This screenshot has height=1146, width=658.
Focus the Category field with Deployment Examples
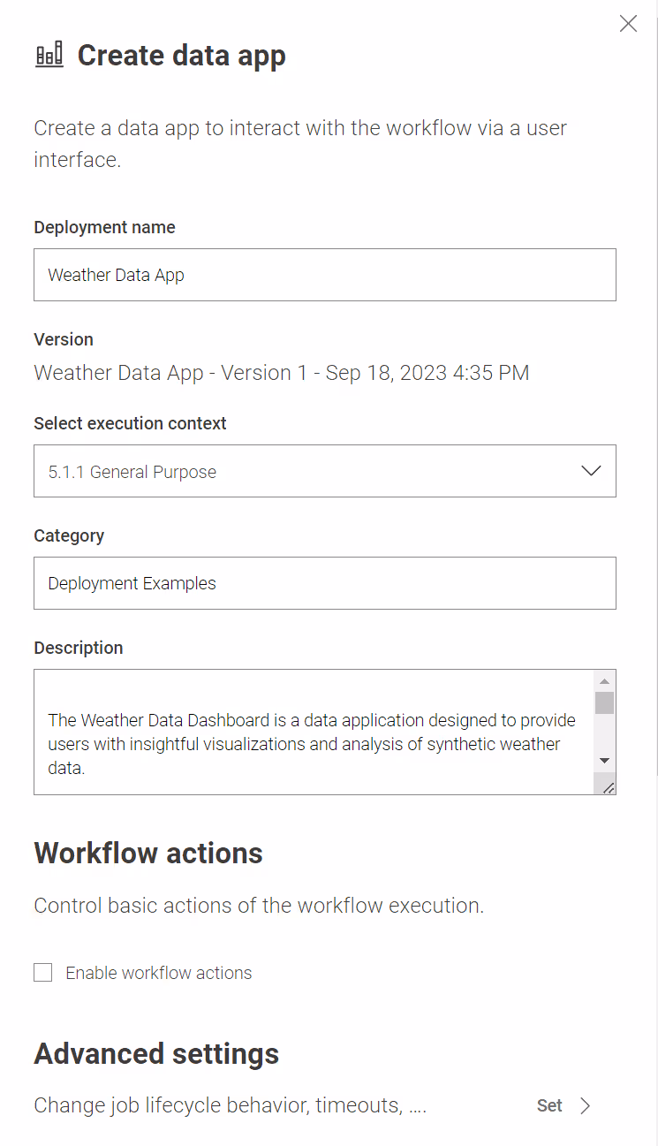[x=324, y=583]
